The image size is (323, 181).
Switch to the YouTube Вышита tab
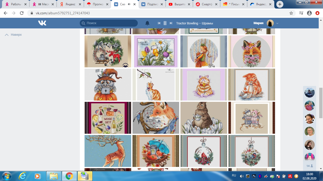(x=179, y=4)
